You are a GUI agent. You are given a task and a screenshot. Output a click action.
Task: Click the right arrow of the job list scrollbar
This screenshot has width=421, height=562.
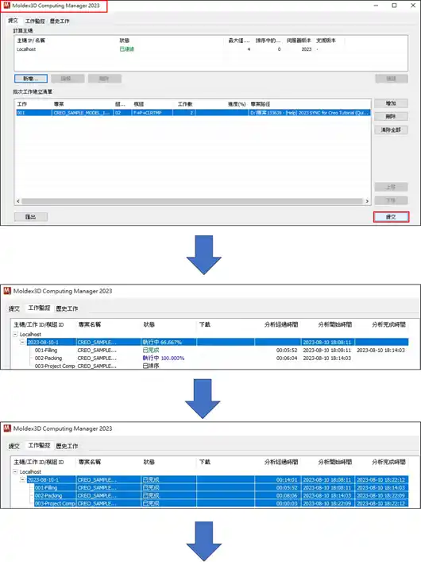pyautogui.click(x=367, y=201)
